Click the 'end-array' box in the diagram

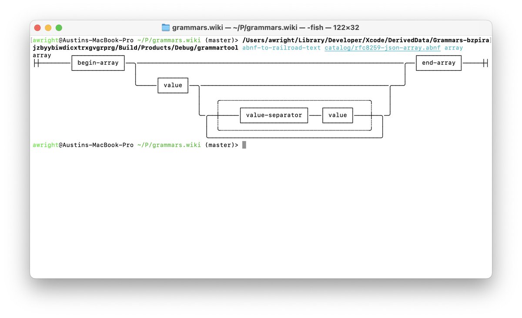coord(438,63)
